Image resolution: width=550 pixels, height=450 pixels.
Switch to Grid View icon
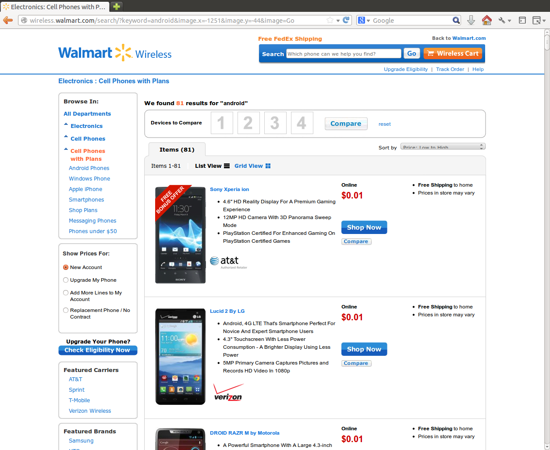click(268, 166)
